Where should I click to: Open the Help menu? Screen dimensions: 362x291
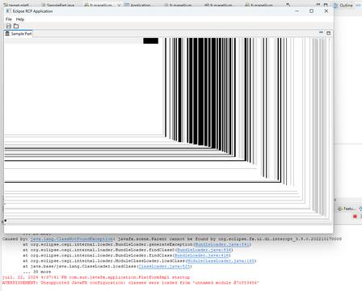20,19
